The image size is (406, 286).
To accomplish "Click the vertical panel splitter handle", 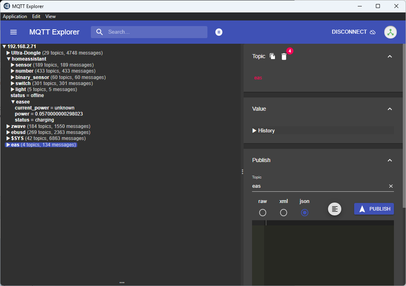I will point(242,172).
